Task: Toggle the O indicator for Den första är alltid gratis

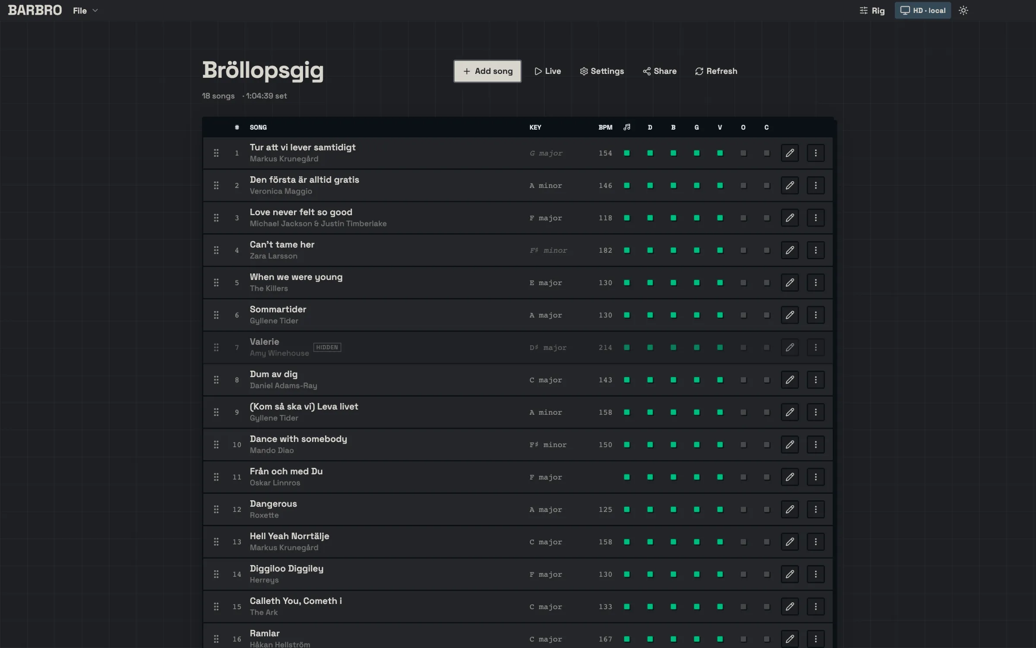Action: (x=743, y=185)
